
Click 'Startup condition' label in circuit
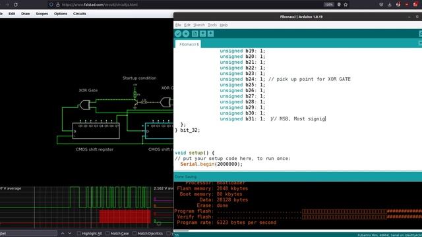[139, 78]
